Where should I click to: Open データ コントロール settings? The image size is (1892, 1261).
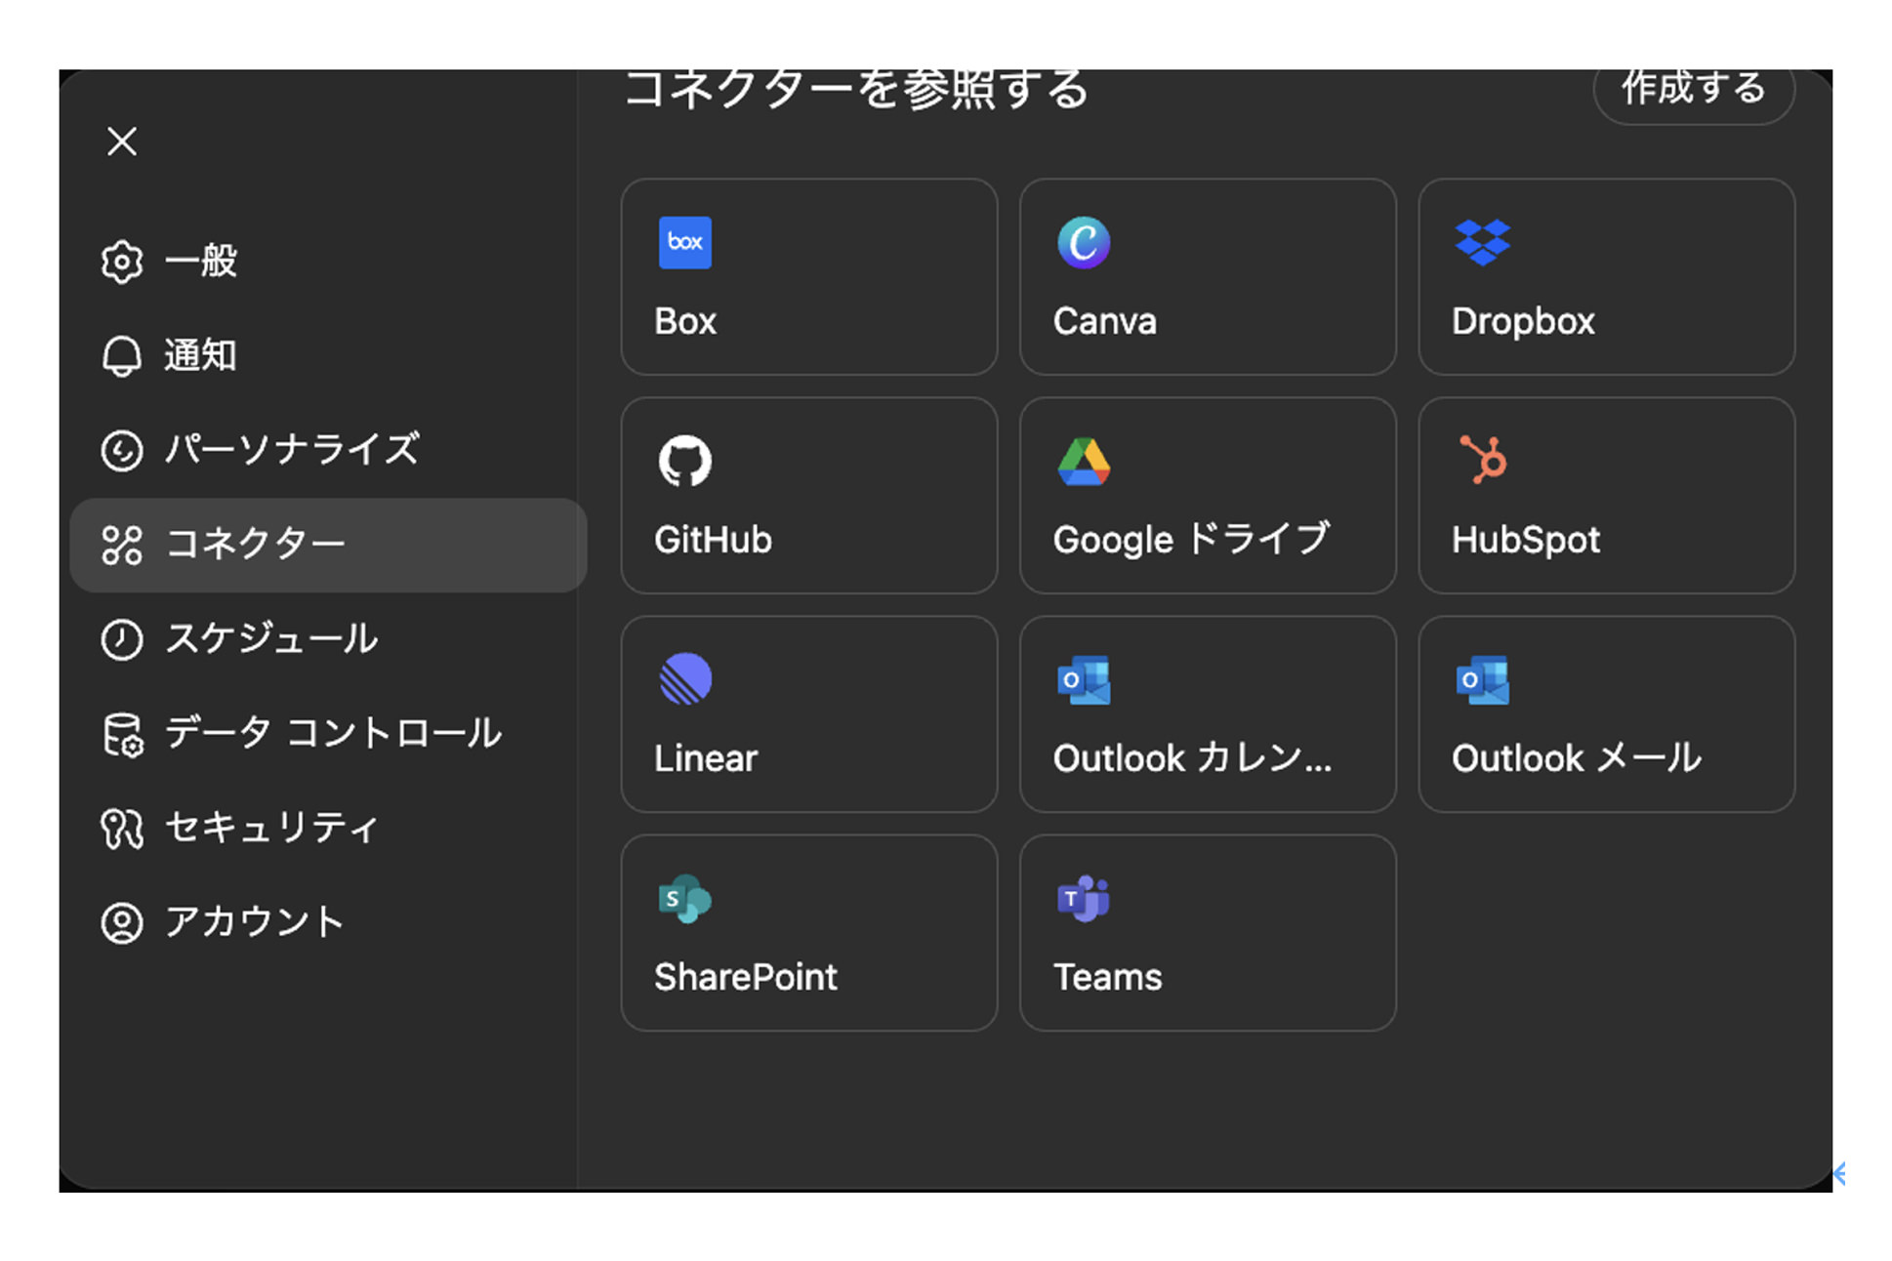click(x=327, y=734)
